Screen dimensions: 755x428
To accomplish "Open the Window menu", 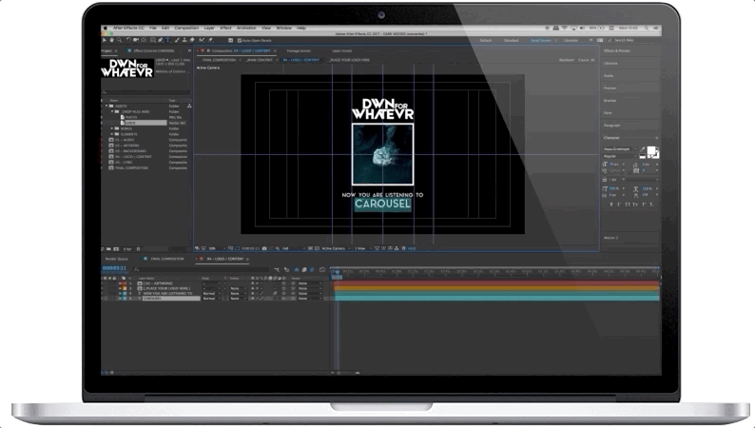I will pos(283,29).
